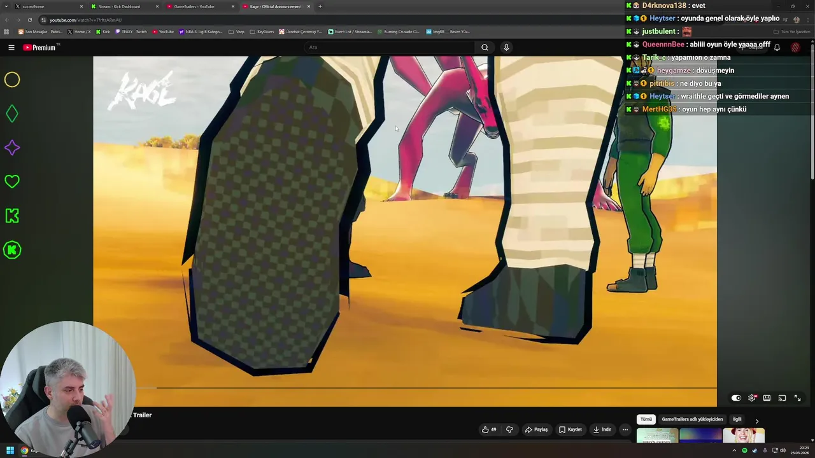Open the Tüm Yer İşaretleri bookmarks folder
The height and width of the screenshot is (458, 815).
791,31
